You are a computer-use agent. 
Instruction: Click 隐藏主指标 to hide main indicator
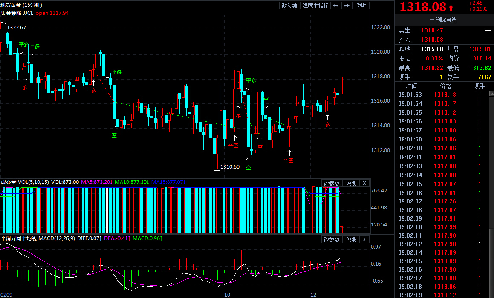click(315, 6)
